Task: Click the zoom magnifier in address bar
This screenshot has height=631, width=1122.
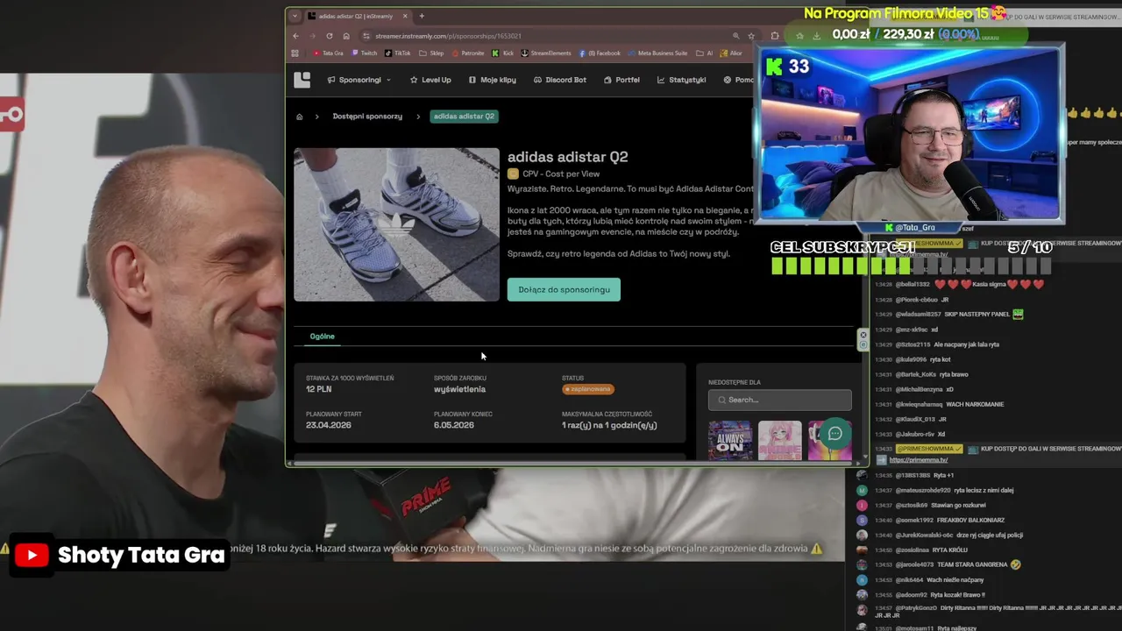Action: [735, 36]
